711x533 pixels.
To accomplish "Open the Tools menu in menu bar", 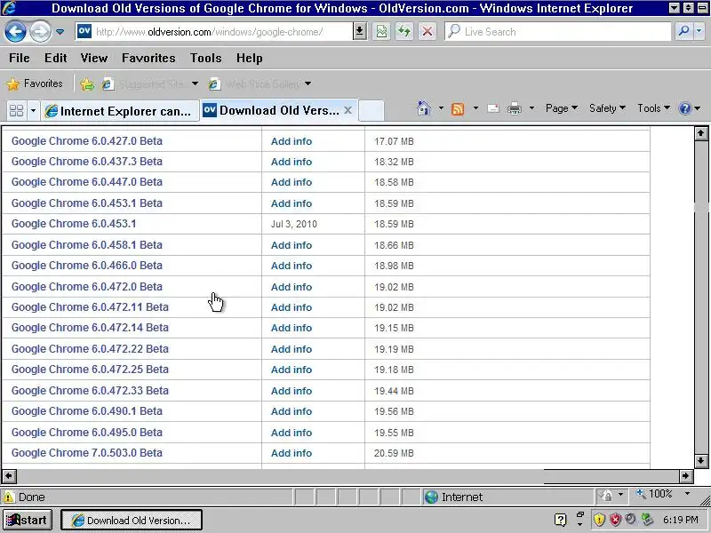I will 205,58.
